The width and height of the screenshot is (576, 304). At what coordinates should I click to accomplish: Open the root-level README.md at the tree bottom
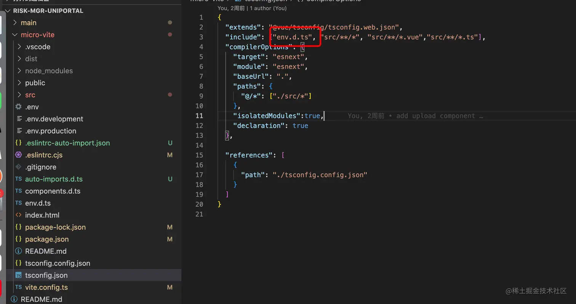(41, 299)
